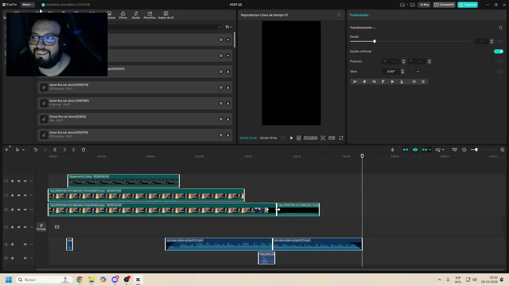Click the Compartir button
Viewport: 509px width, 286px height.
coord(444,5)
